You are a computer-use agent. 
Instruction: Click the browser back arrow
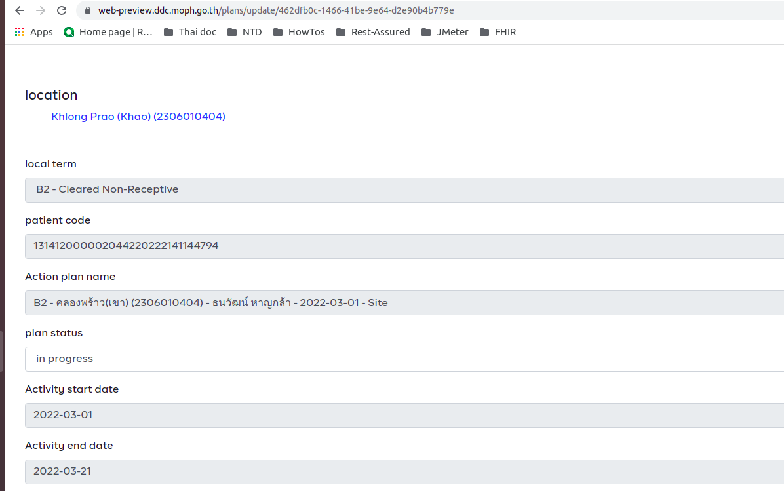(x=18, y=10)
